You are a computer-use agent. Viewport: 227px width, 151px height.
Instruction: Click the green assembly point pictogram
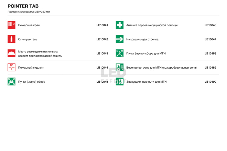[11, 82]
